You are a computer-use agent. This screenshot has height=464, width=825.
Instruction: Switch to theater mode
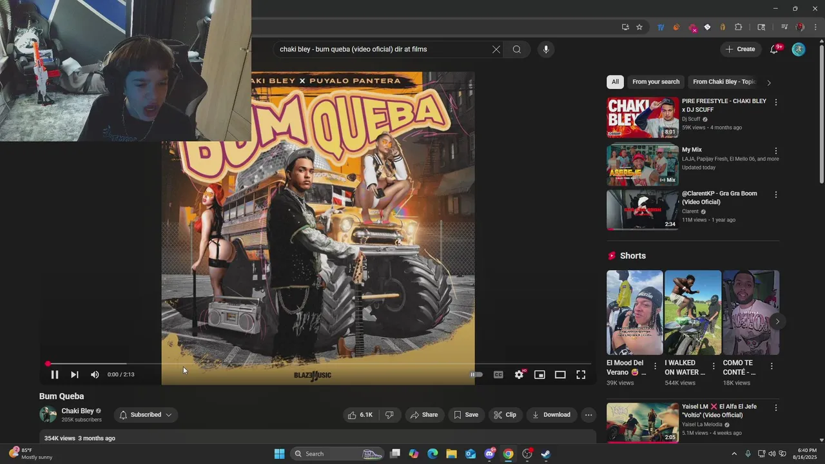tap(560, 374)
